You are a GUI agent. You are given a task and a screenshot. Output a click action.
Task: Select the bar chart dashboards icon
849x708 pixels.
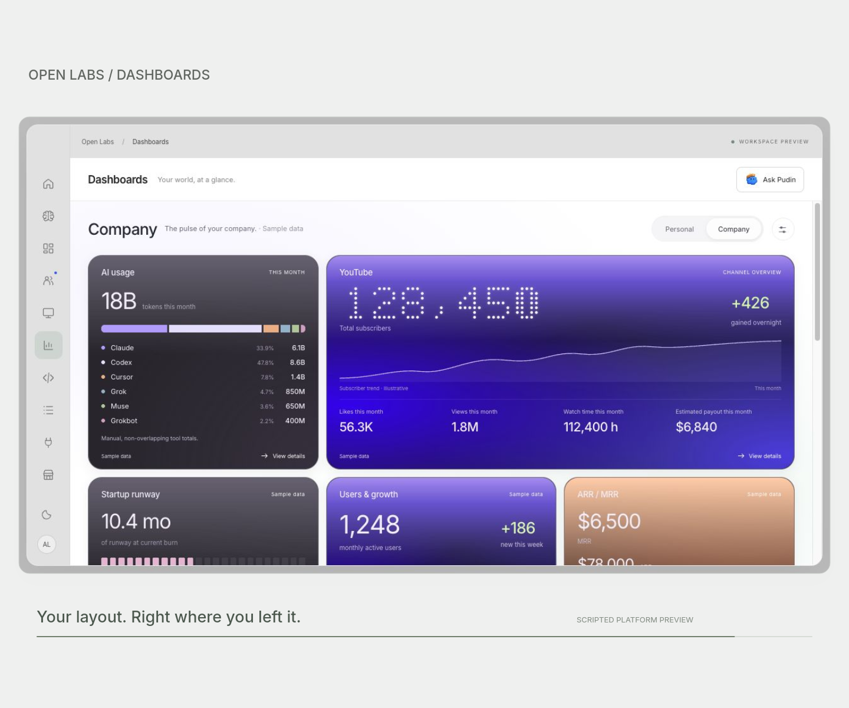pos(48,345)
